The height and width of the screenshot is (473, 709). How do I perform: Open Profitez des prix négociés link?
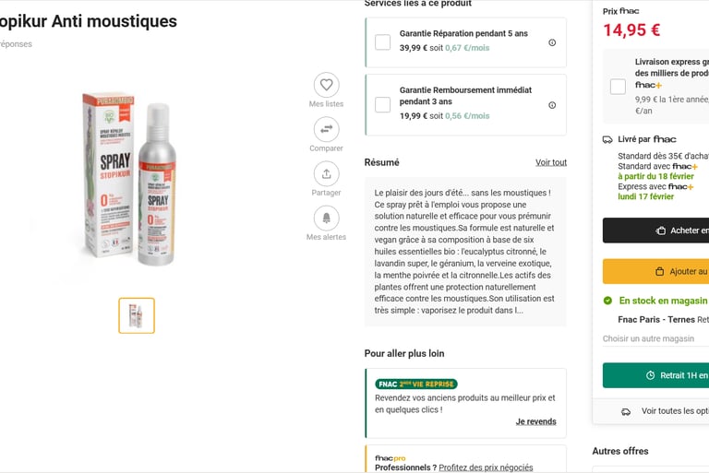(x=486, y=467)
